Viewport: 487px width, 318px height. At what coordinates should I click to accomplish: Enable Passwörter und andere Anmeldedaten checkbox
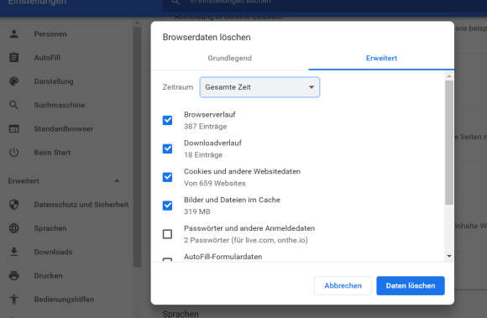tap(167, 234)
